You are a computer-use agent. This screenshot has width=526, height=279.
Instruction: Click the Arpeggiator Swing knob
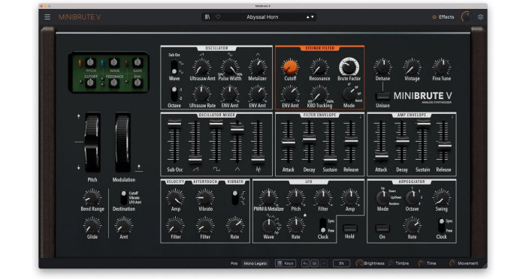point(442,197)
